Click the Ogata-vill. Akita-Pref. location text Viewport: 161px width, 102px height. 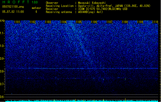[114, 6]
